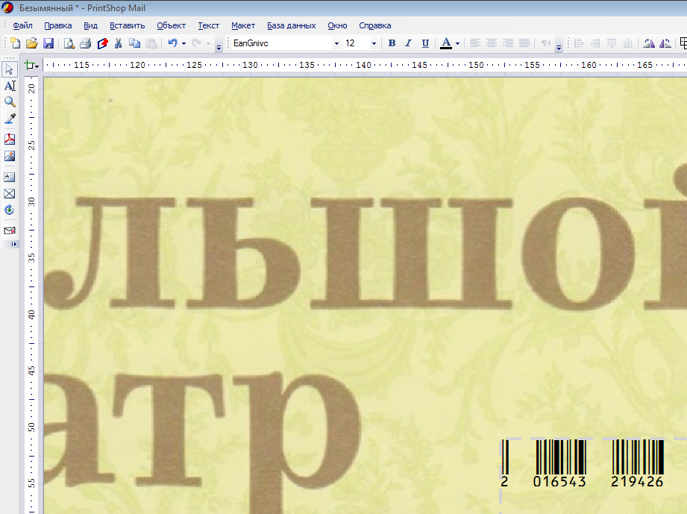Select the barcode object on the page
This screenshot has width=687, height=514.
pyautogui.click(x=583, y=463)
